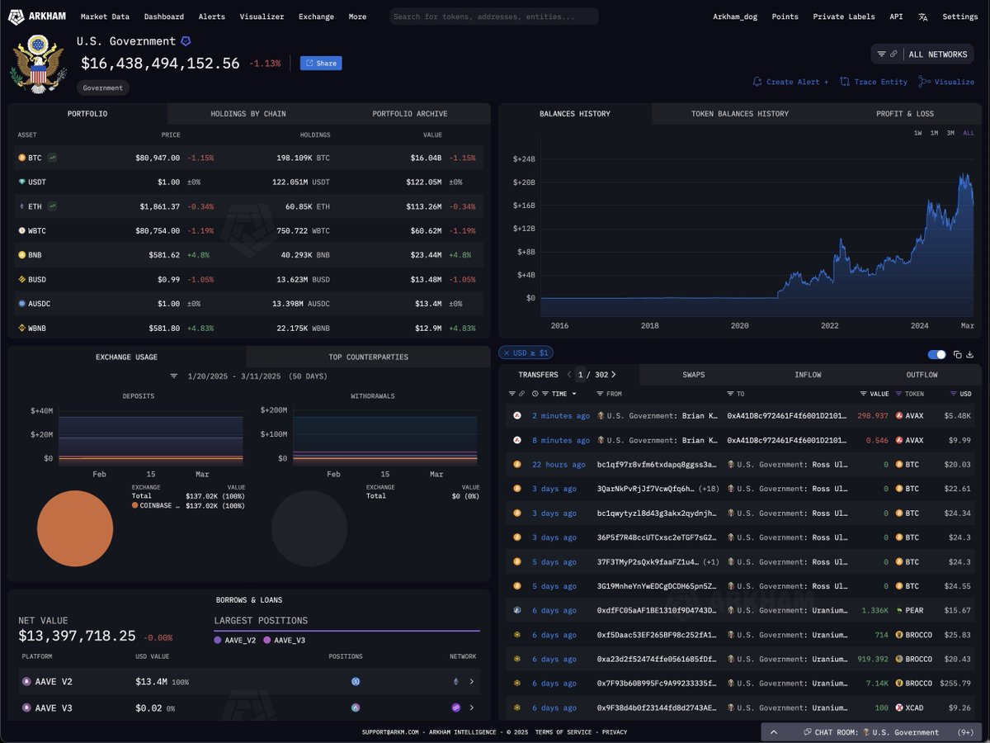The image size is (990, 743).
Task: Click the verified badge beside U.S. Government
Action: coord(186,41)
